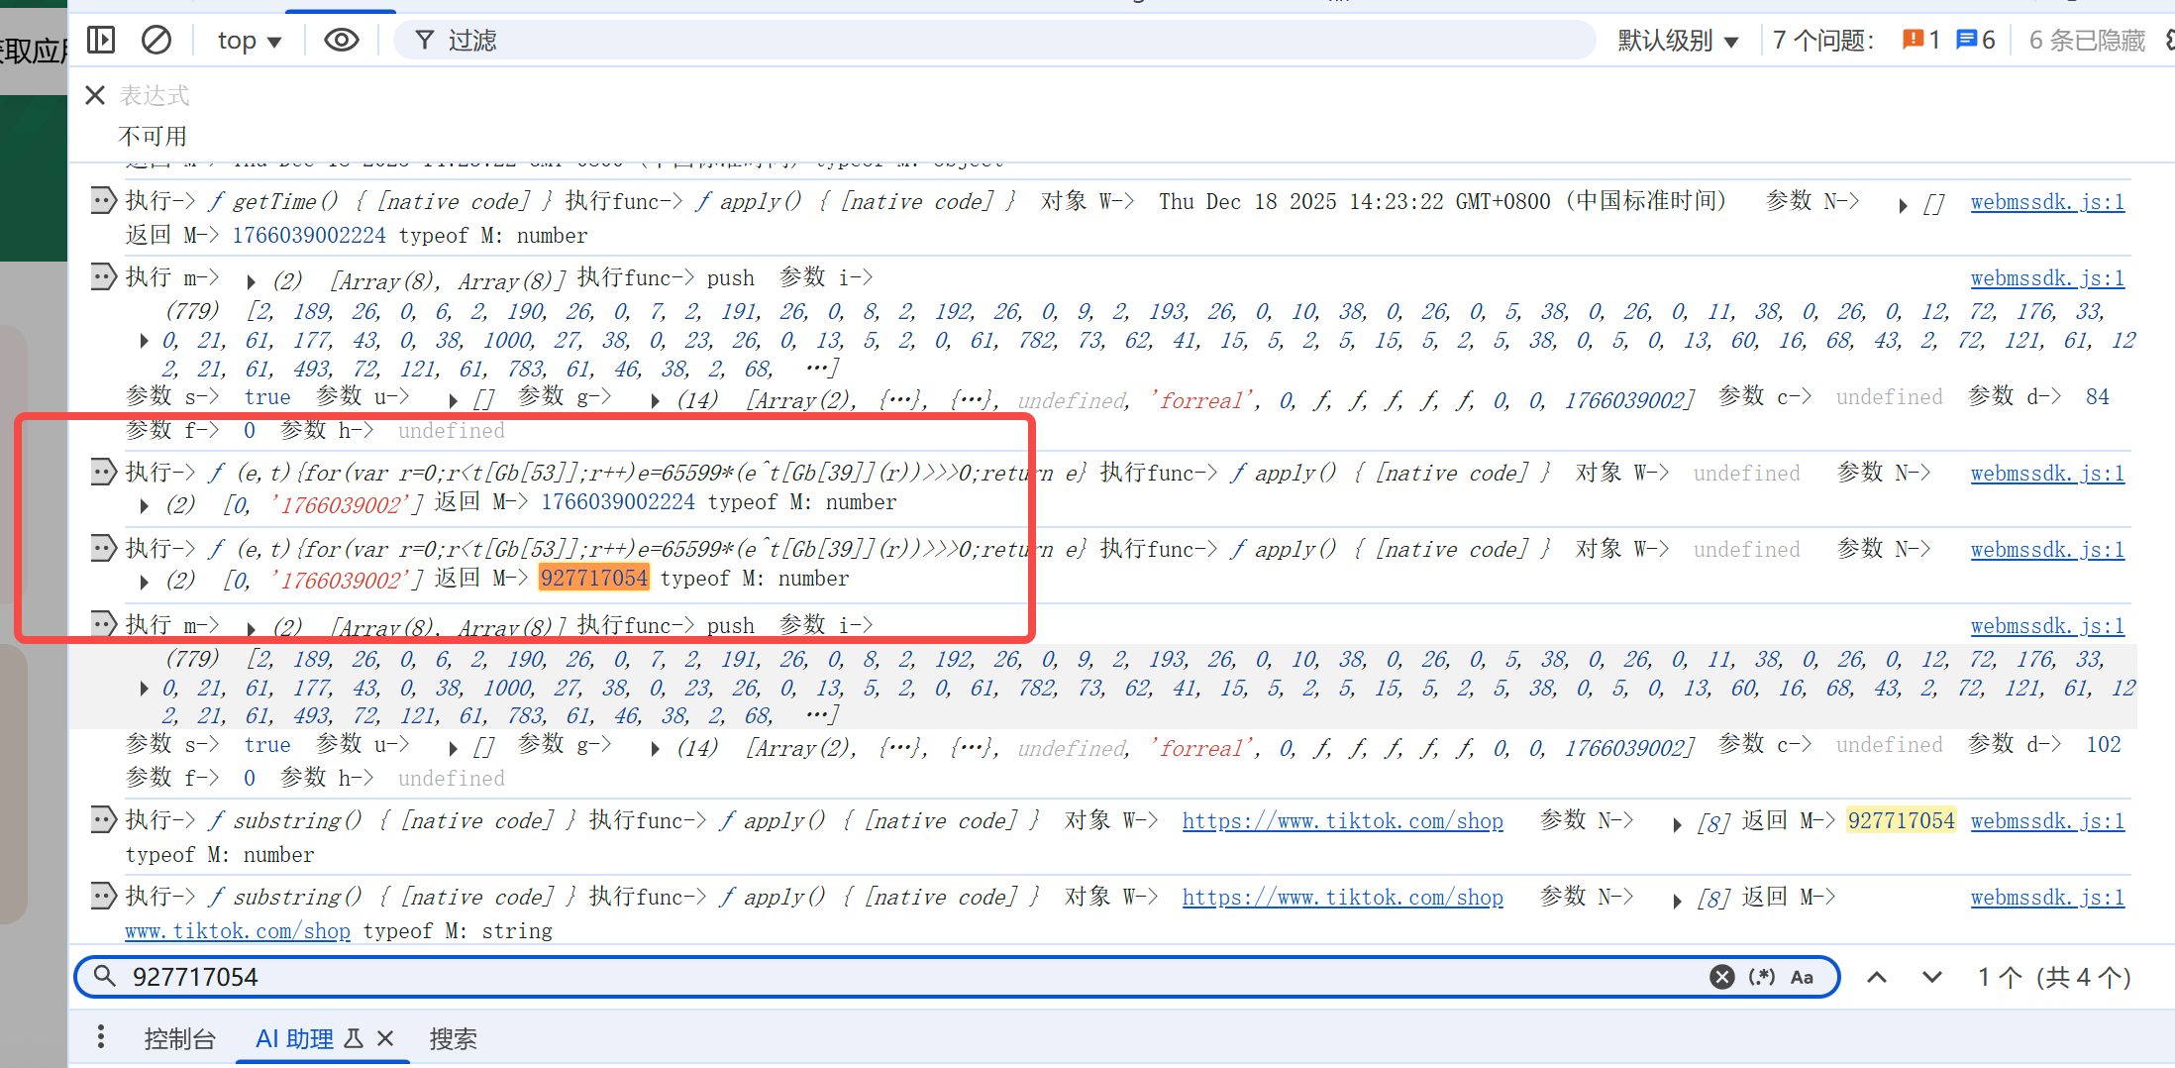Click log icon of first 执行 m-> push entry
Image resolution: width=2175 pixels, height=1068 pixels.
(x=103, y=276)
